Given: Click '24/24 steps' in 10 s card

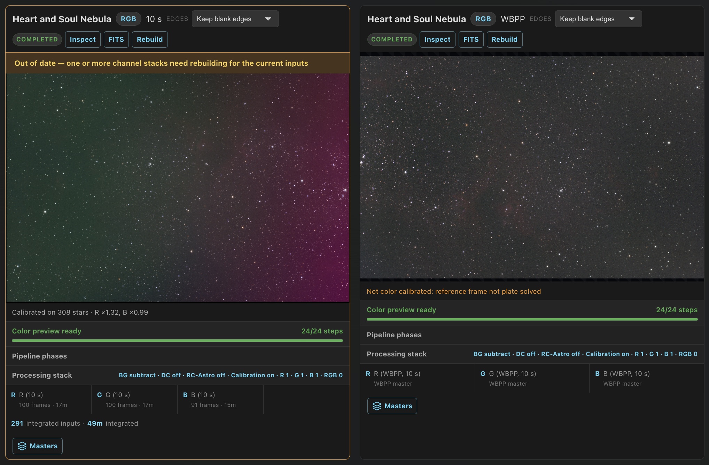Looking at the screenshot, I should point(322,331).
